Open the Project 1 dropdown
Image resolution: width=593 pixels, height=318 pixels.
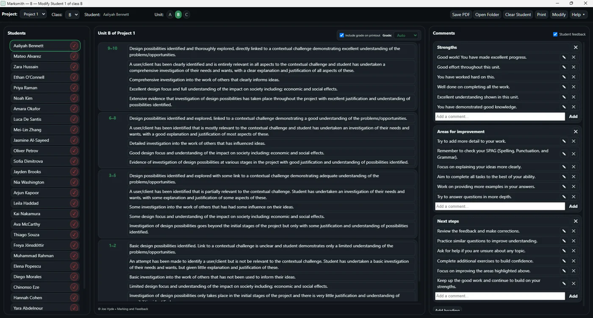(x=33, y=14)
